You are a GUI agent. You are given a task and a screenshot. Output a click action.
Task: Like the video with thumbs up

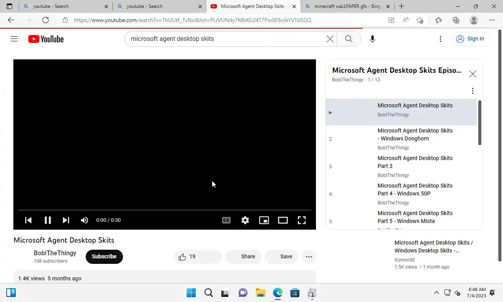[187, 257]
